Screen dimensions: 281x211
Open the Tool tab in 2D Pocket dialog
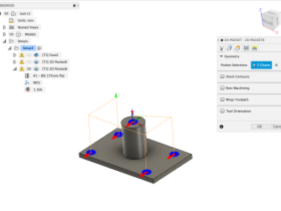point(222,48)
